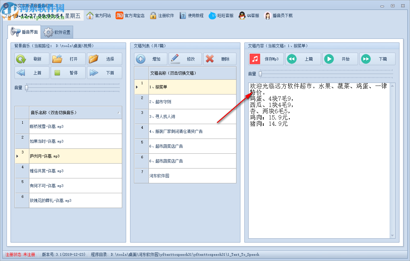The width and height of the screenshot is (410, 261).
Task: Pause background music with 暂停
Action: (68, 73)
